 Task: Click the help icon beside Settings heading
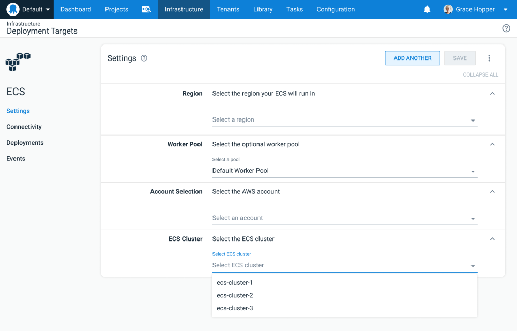144,58
